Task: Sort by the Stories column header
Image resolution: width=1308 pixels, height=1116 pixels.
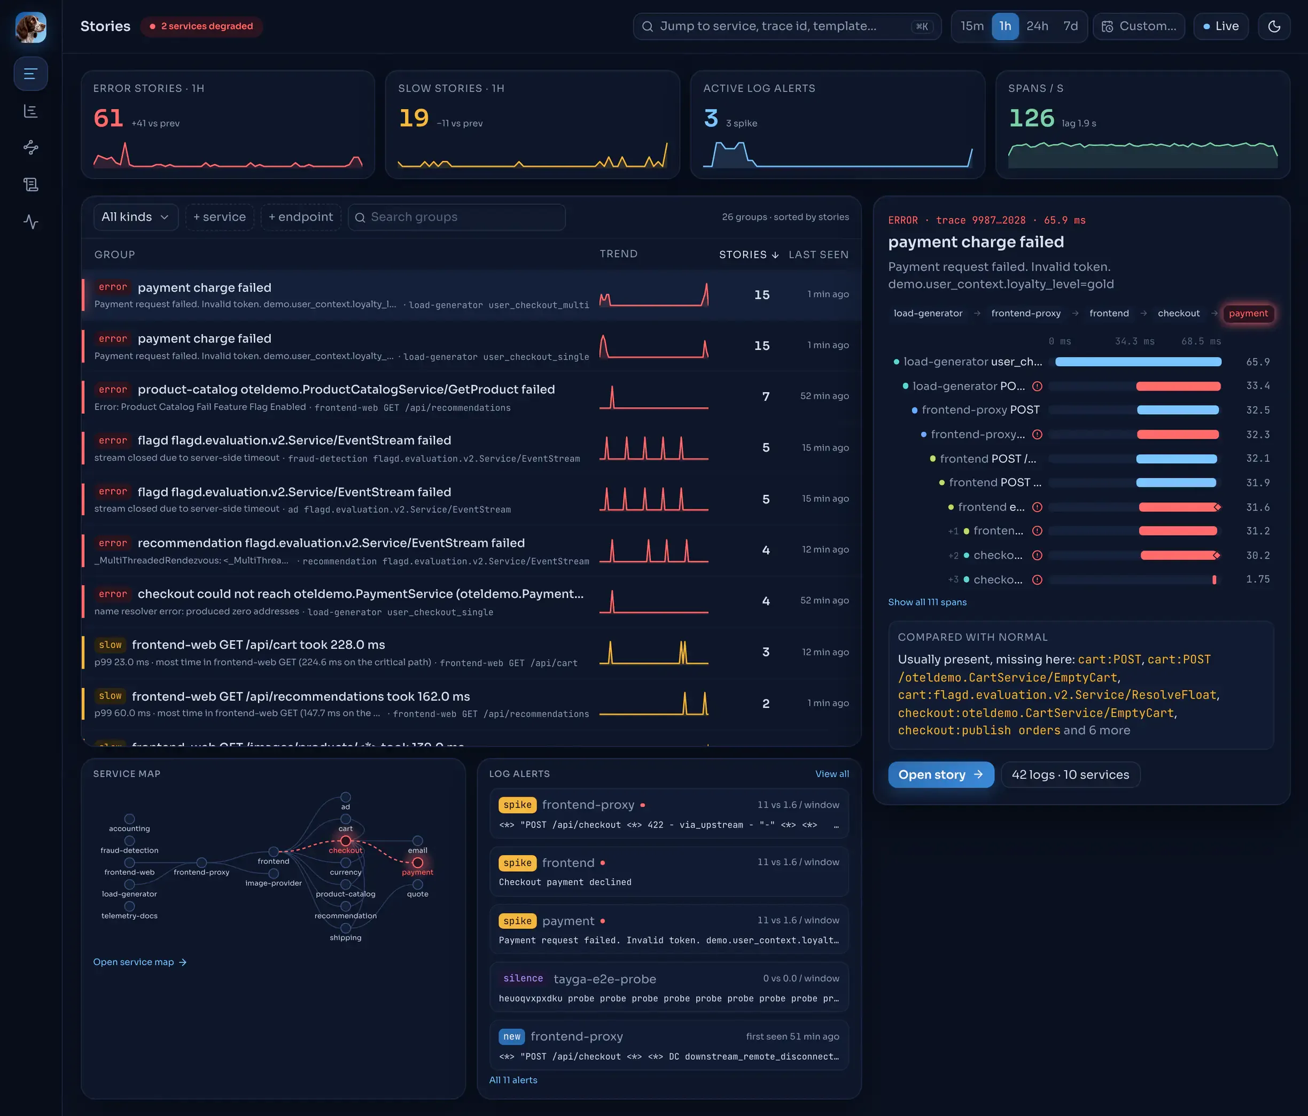Action: (x=748, y=254)
